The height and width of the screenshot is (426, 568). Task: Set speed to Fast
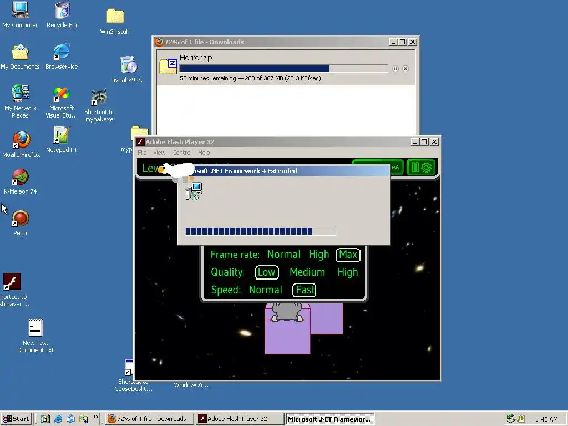[x=305, y=290]
